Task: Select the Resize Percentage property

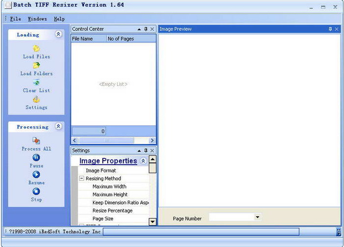Action: click(x=114, y=210)
